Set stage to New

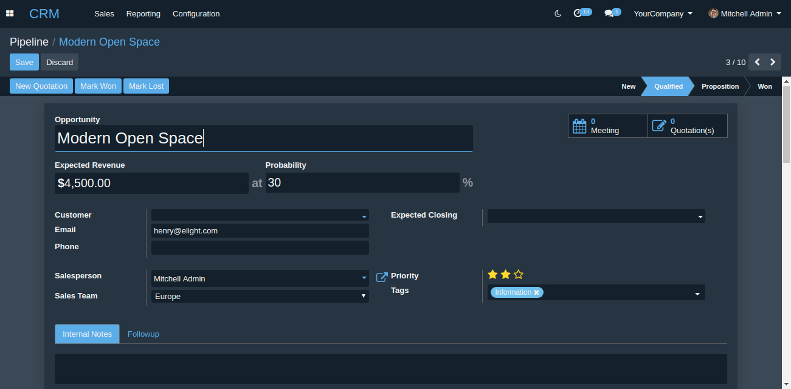tap(628, 86)
